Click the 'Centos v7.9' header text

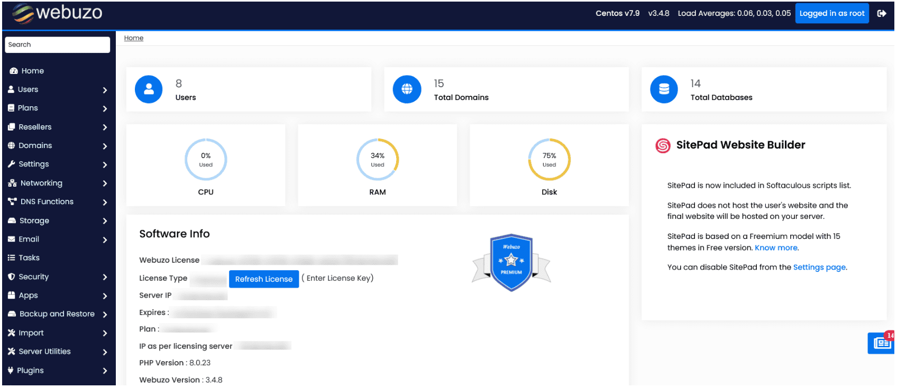click(x=618, y=13)
